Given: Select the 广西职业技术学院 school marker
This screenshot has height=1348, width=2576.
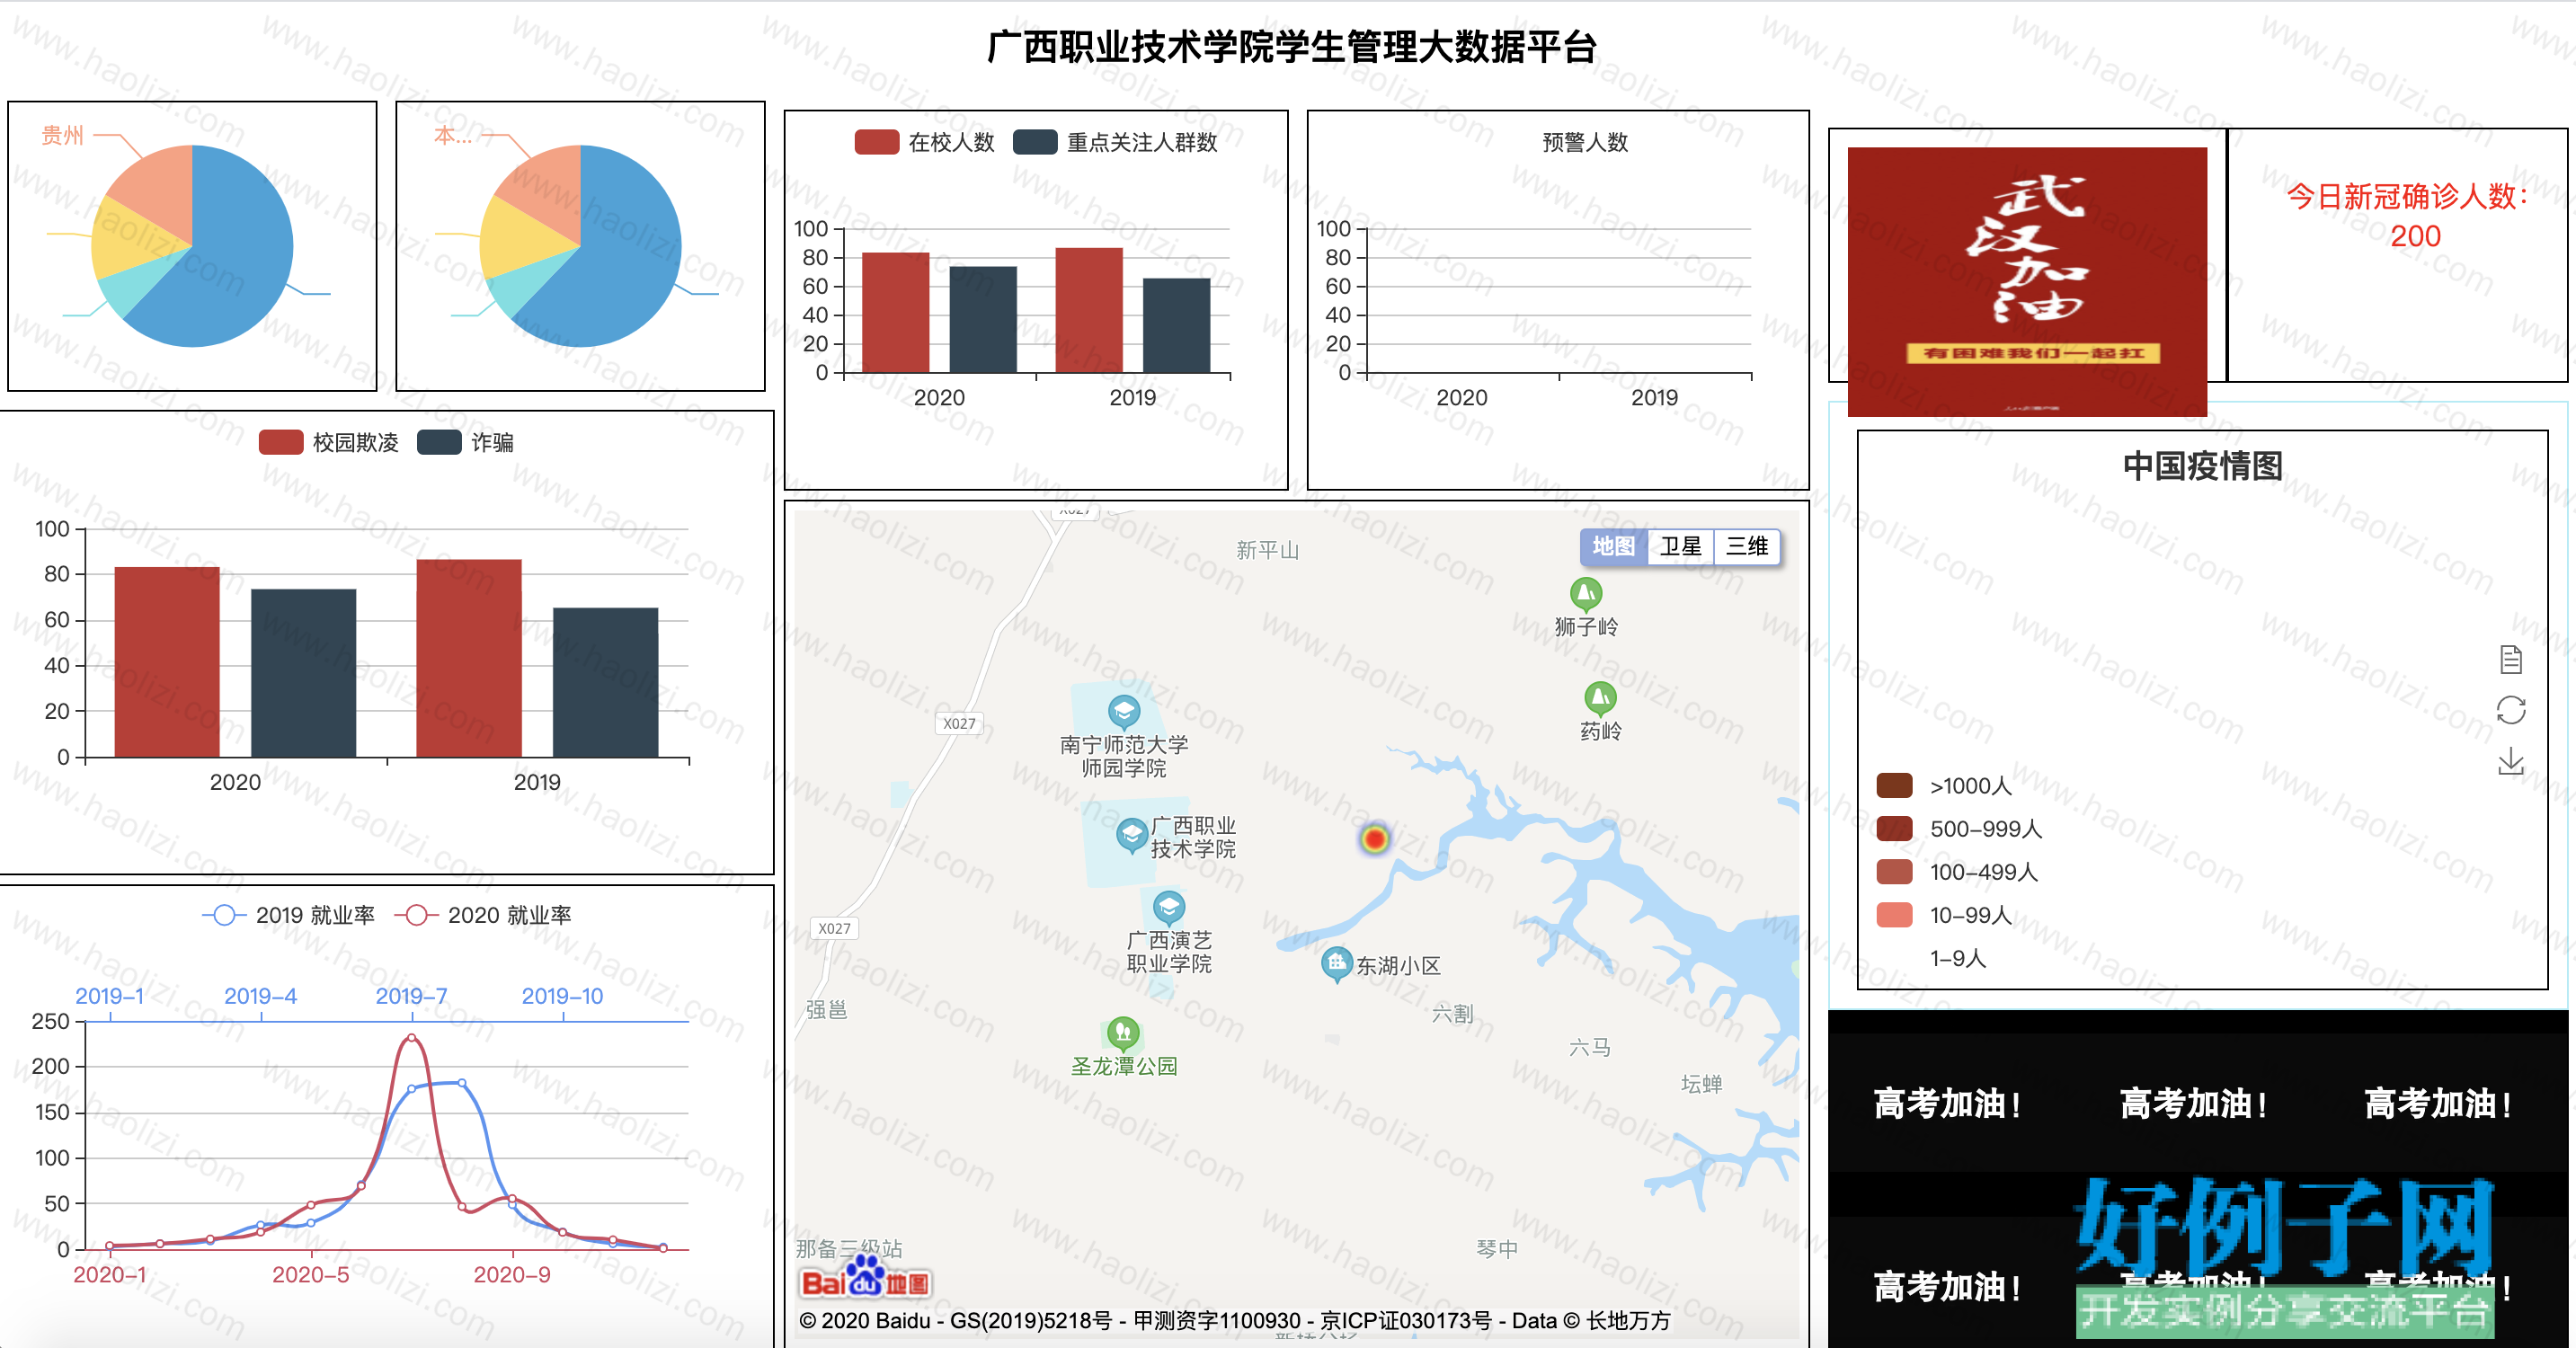Looking at the screenshot, I should tap(1131, 835).
